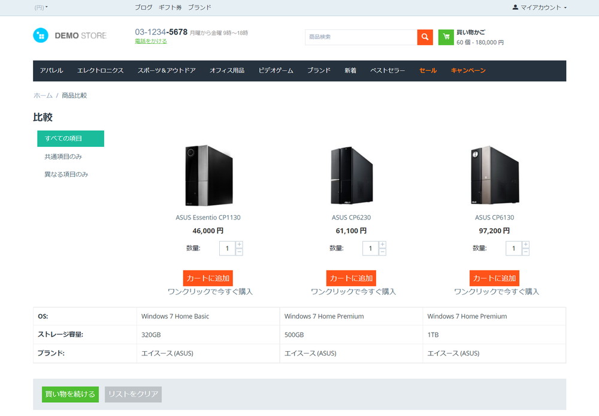Increase quantity for ASUS CP6130
Screen dimensions: 599x416
click(526, 245)
